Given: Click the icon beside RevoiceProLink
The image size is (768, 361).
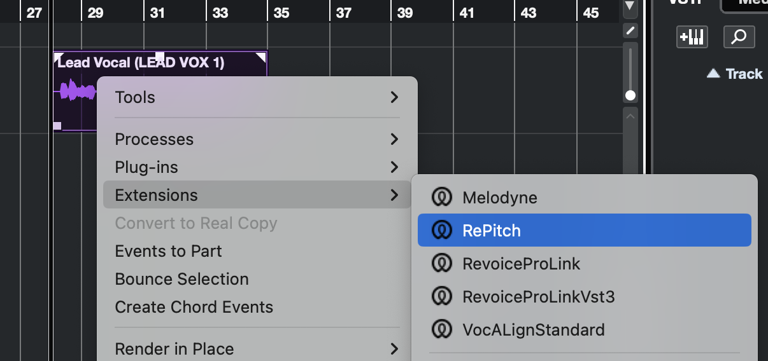Looking at the screenshot, I should tap(440, 264).
